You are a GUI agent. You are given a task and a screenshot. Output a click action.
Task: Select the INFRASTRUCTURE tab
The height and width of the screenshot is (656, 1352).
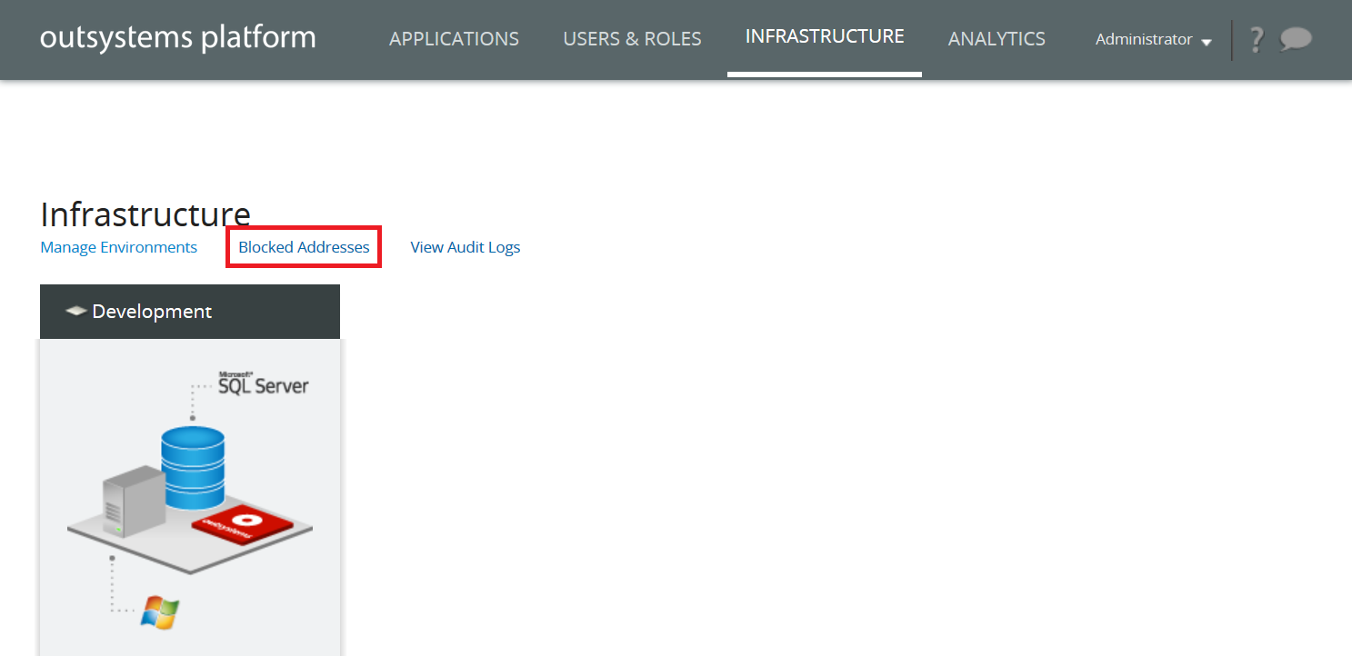tap(824, 36)
